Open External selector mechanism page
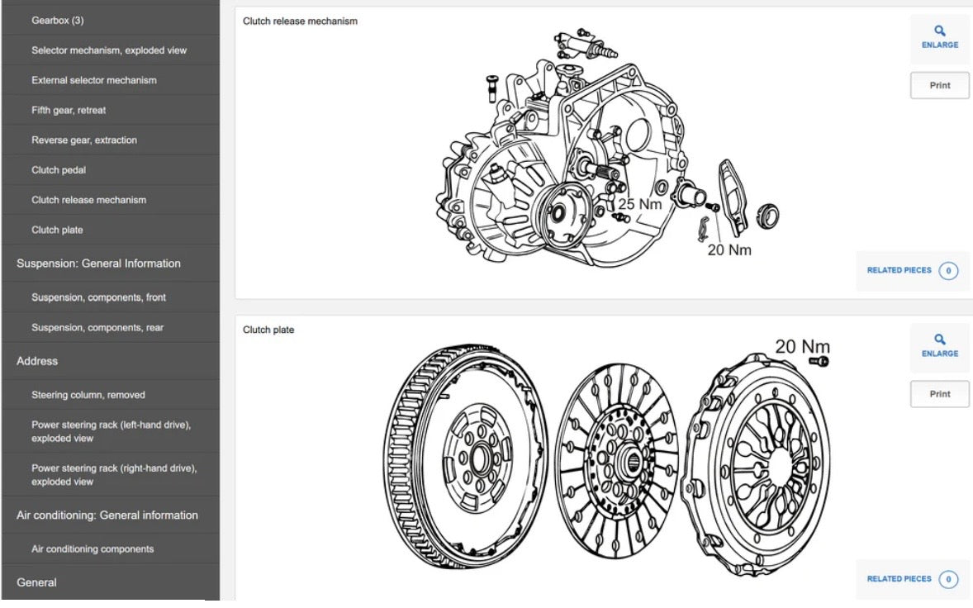 (x=111, y=80)
